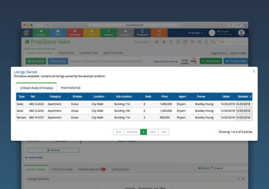Image resolution: width=269 pixels, height=189 pixels.
Task: Click the browser share icon
Action: pos(231,25)
